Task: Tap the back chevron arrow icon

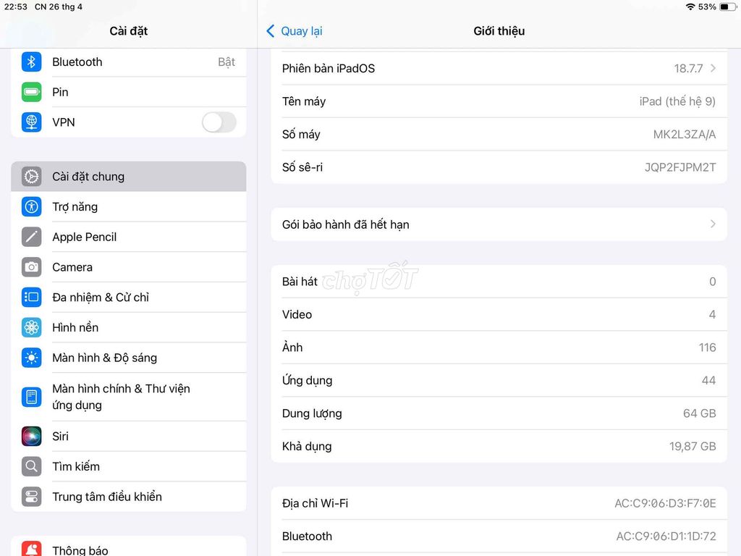Action: [x=271, y=31]
